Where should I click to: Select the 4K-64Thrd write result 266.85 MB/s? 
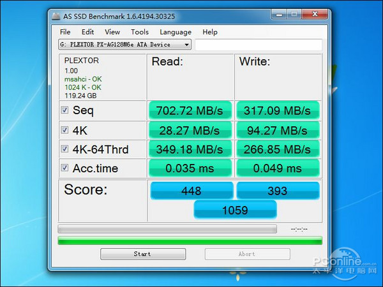(x=278, y=149)
